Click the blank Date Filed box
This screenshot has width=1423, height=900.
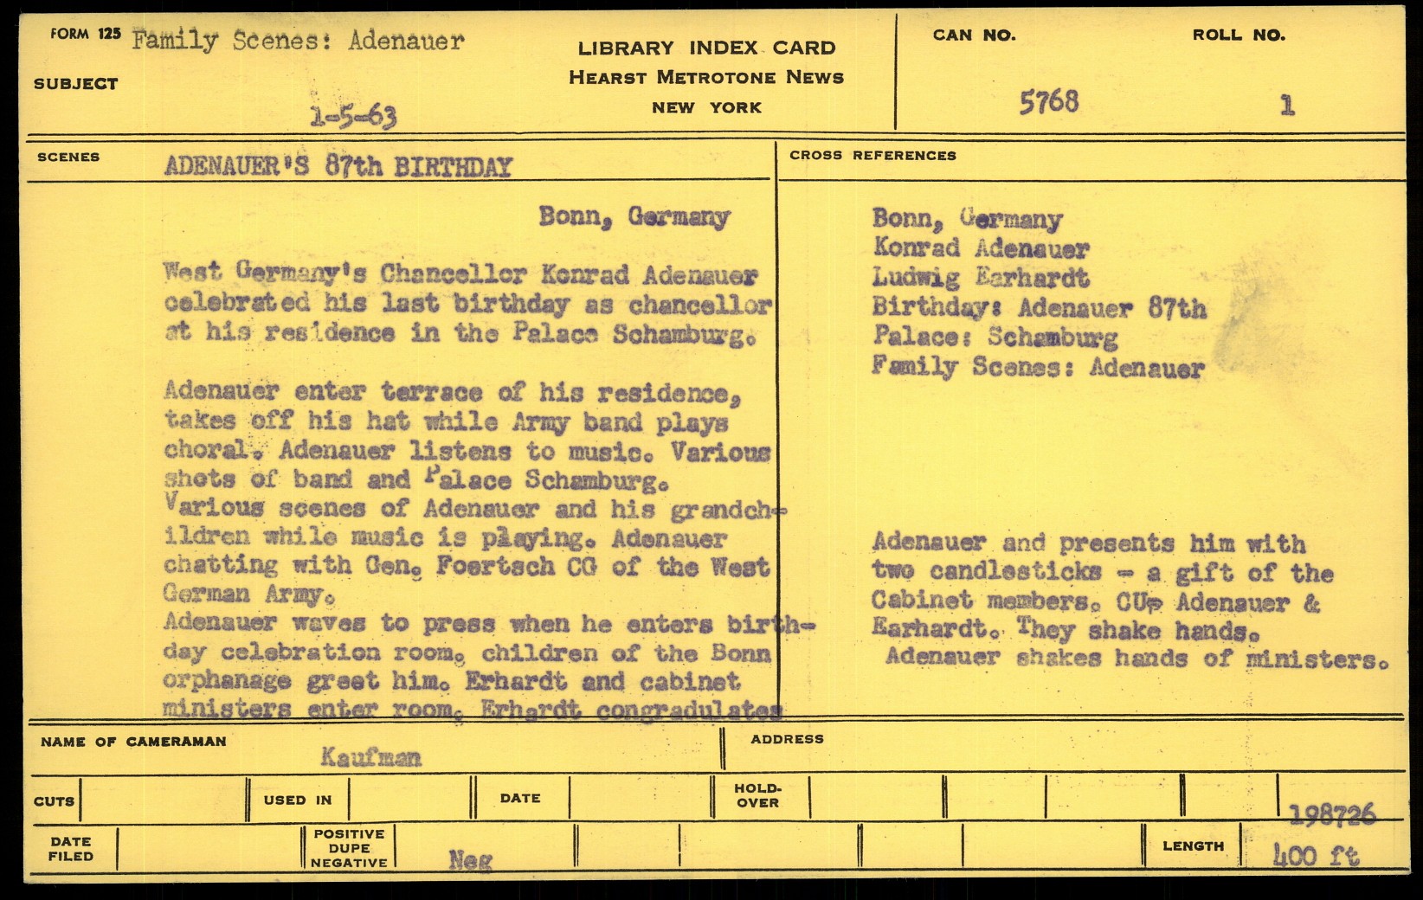click(208, 847)
